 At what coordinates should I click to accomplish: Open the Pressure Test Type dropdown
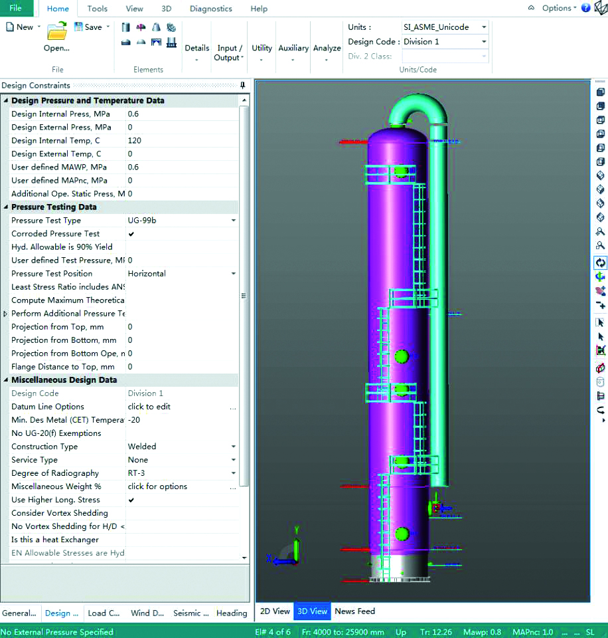tap(233, 221)
